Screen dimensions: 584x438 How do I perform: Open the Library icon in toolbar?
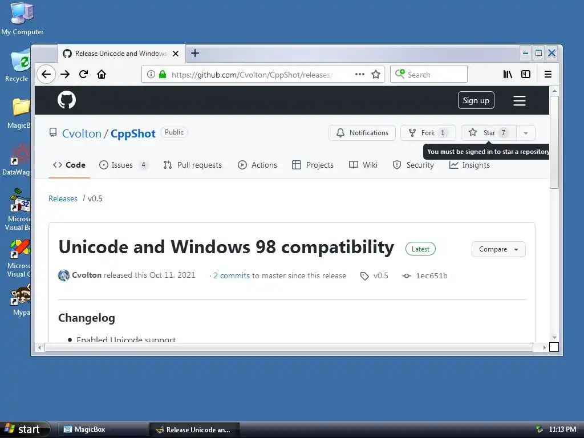[x=508, y=74]
